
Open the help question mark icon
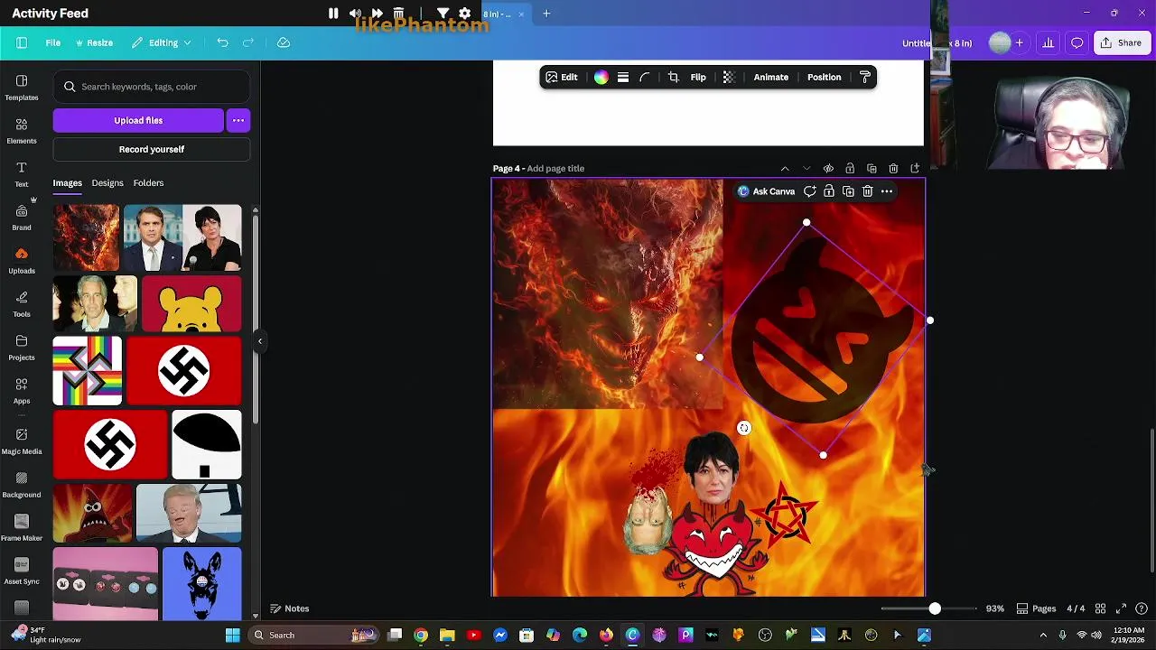click(1142, 608)
